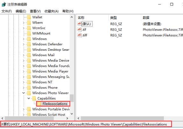
Task: Expand the Windows Phone tree node
Action: [24, 87]
